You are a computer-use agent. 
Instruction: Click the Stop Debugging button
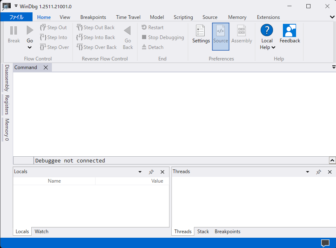(x=163, y=37)
